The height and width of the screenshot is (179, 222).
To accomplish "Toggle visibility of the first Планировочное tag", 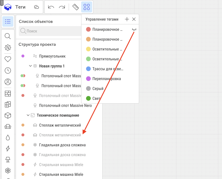I will pos(134,29).
